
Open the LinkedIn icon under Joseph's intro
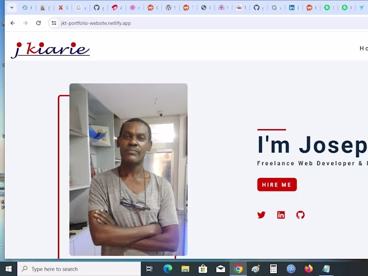pos(281,215)
